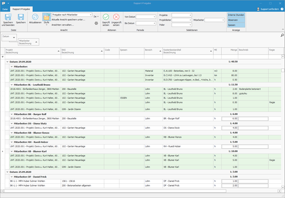Image resolution: width=285 pixels, height=198 pixels.
Task: Click Support anfordern link
Action: pyautogui.click(x=268, y=9)
